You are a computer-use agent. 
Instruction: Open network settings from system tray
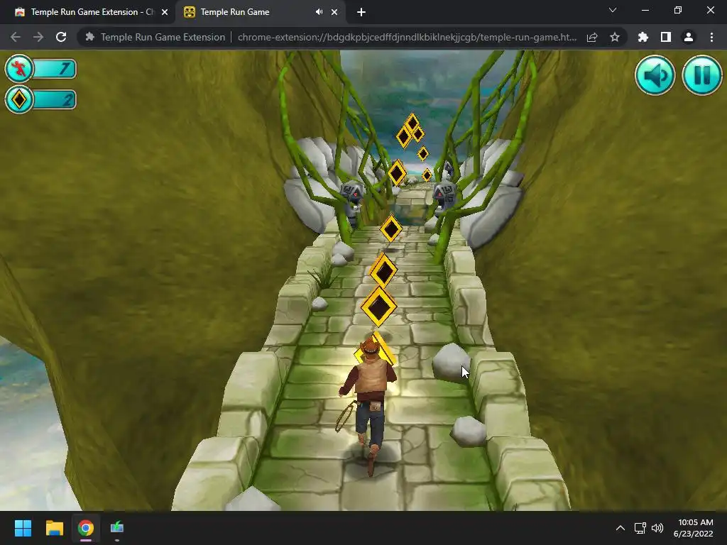click(x=640, y=528)
